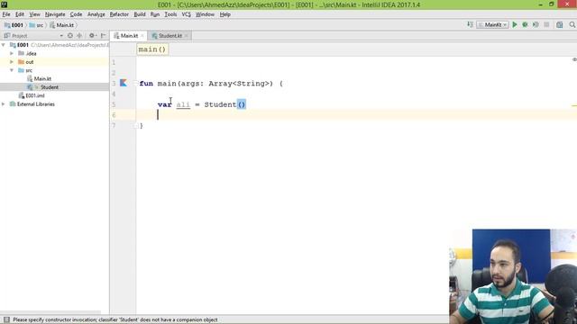Image resolution: width=577 pixels, height=324 pixels.
Task: Collapse the E001 project root node
Action: (4, 45)
